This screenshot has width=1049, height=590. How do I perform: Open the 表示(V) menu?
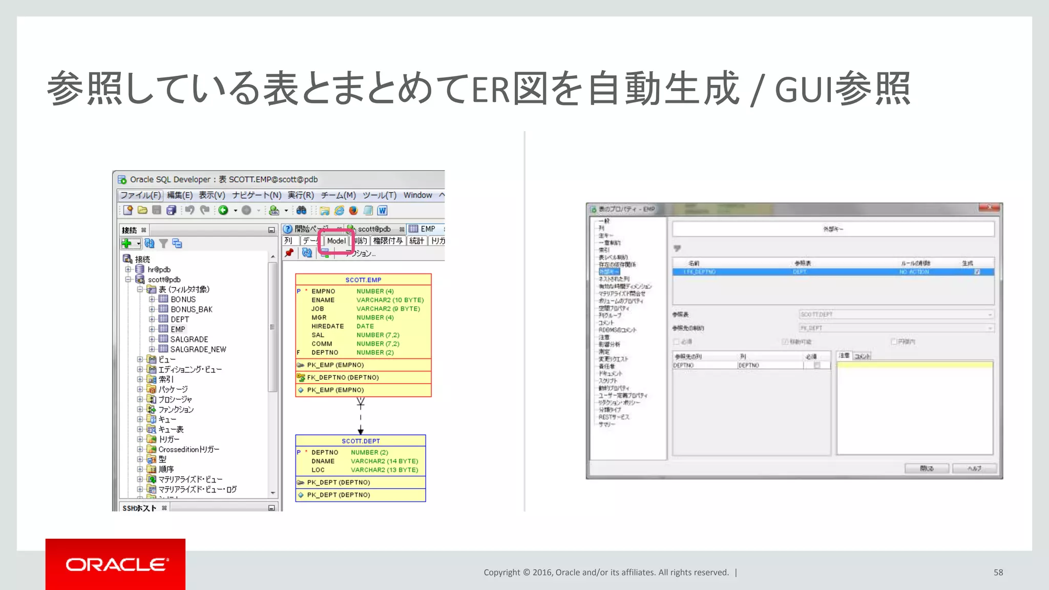(x=212, y=195)
